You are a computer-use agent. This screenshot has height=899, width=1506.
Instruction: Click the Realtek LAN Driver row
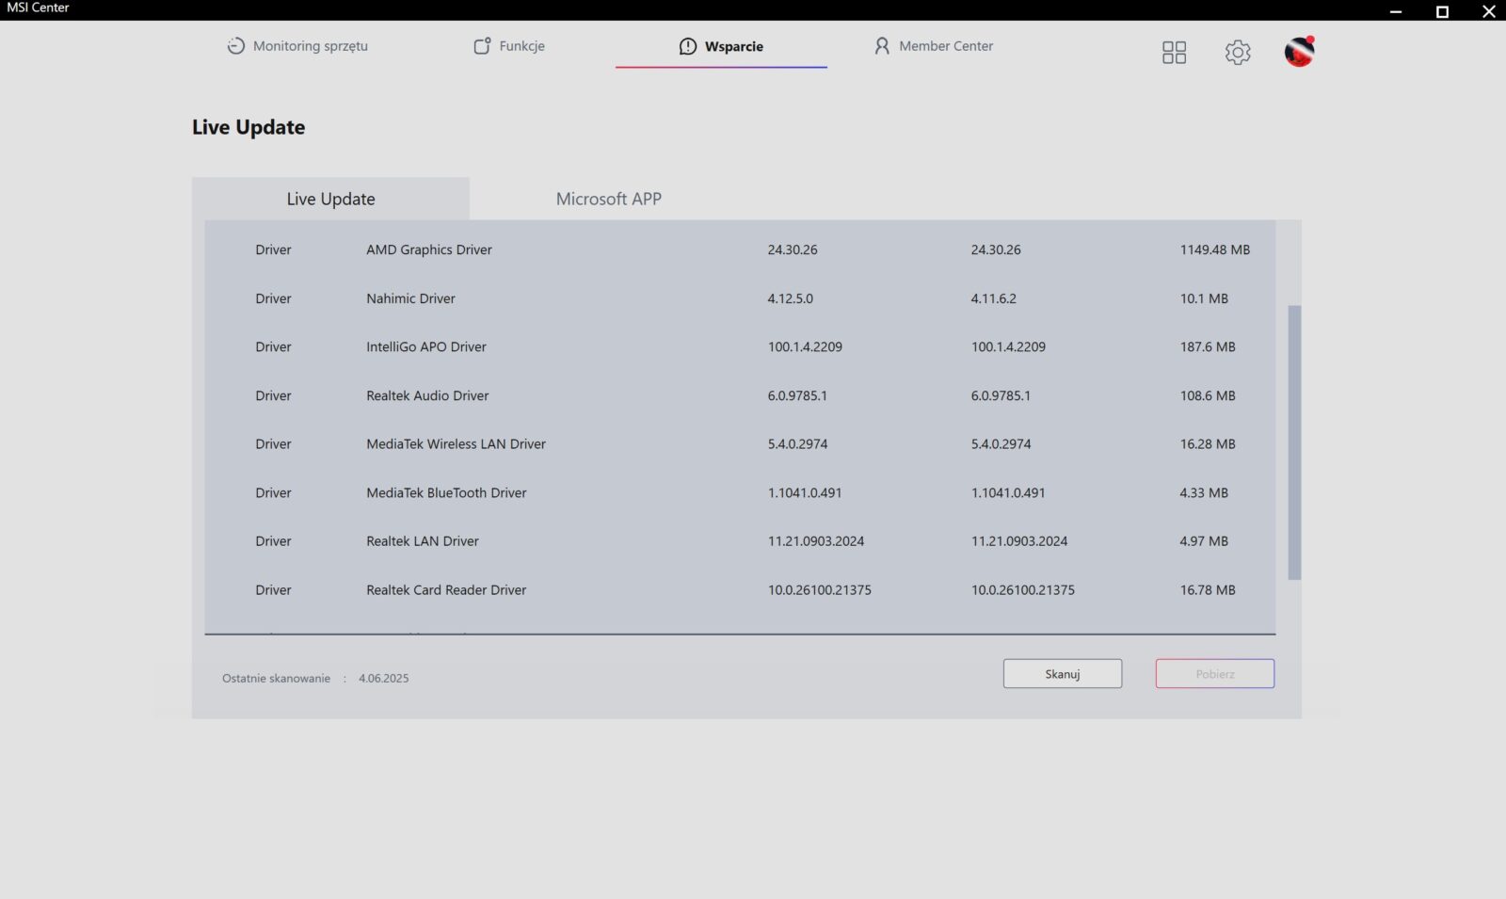click(423, 541)
